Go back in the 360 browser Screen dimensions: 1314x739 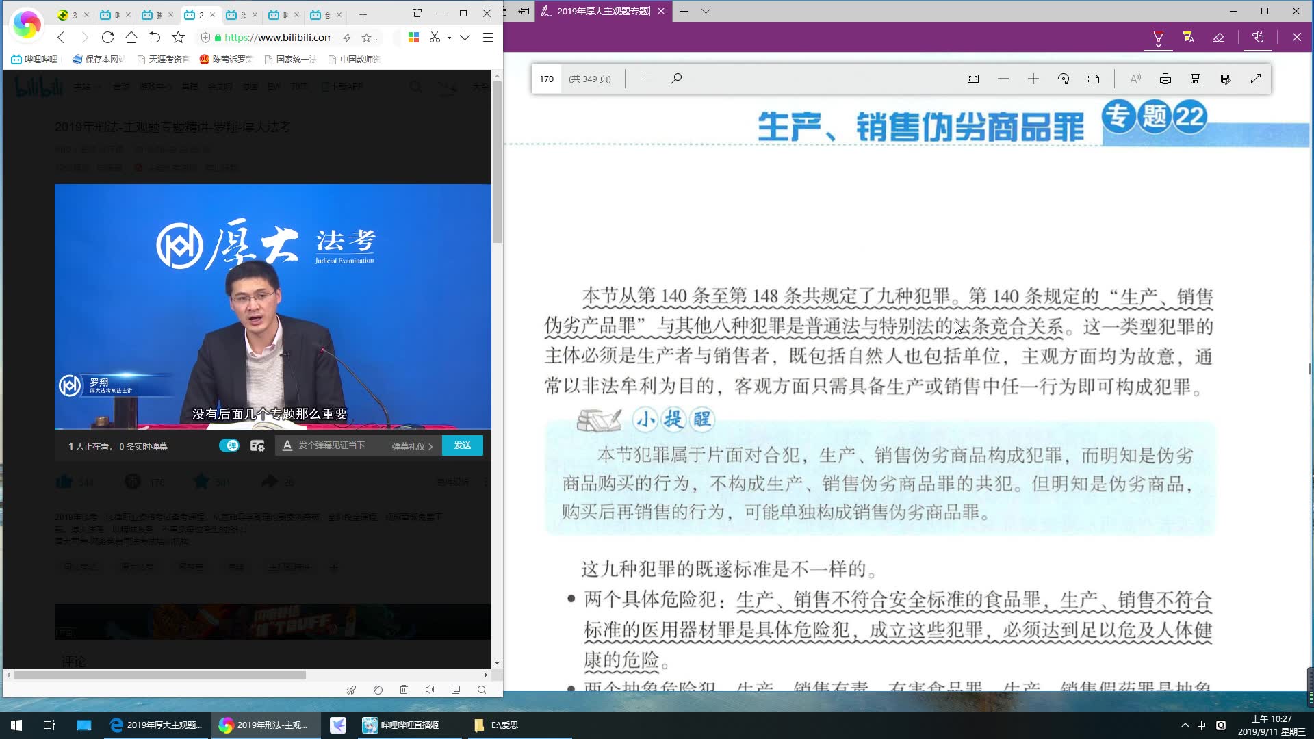pos(61,38)
